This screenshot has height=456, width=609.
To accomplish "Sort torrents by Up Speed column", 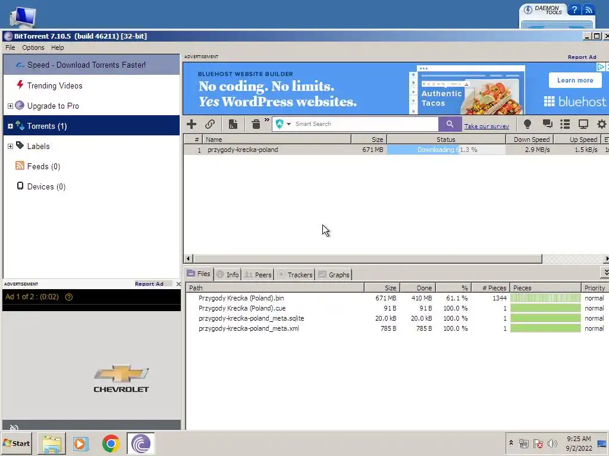I will [x=577, y=139].
